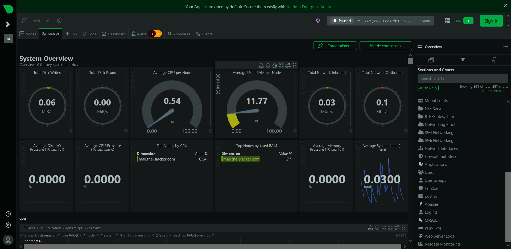Click the Add more charts link
The width and height of the screenshot is (511, 249).
[495, 91]
